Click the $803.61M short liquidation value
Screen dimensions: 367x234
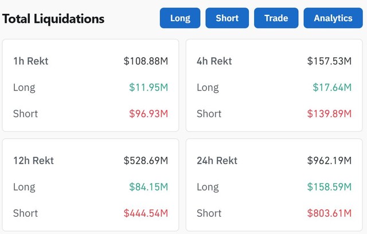[329, 213]
